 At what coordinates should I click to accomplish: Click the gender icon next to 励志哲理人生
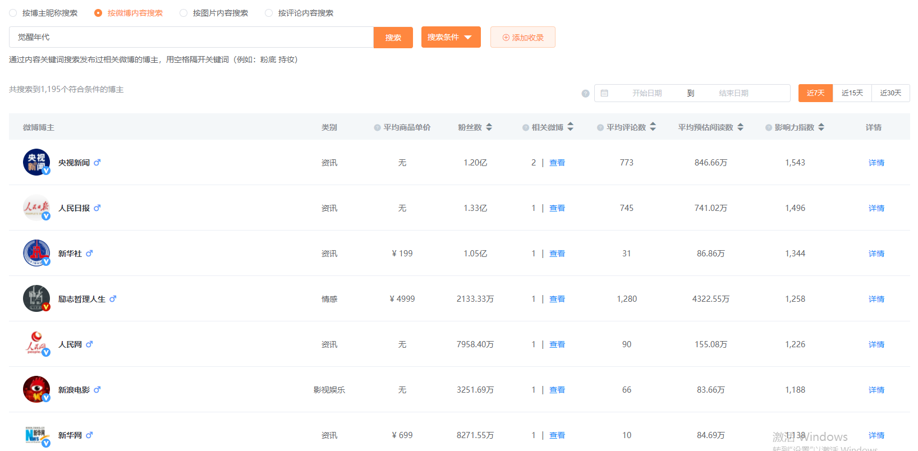[113, 298]
